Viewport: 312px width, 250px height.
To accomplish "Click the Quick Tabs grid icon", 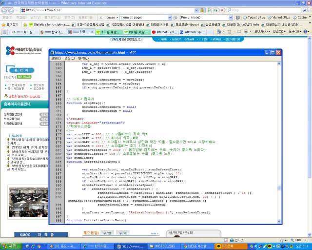I will (x=4, y=32).
